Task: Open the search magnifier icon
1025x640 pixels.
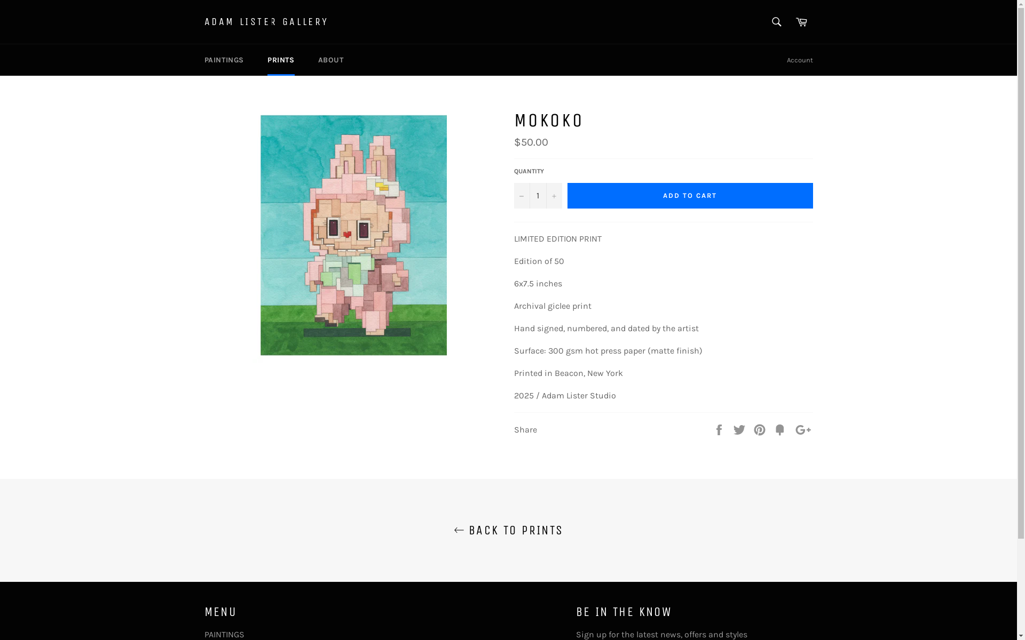Action: click(x=776, y=22)
